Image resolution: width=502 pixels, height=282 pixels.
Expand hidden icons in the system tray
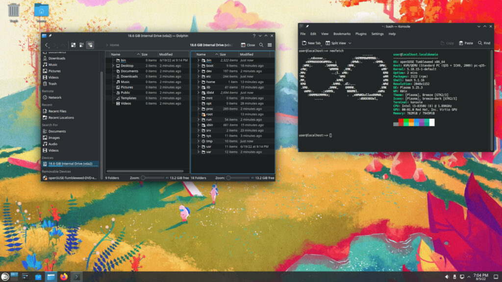point(469,276)
